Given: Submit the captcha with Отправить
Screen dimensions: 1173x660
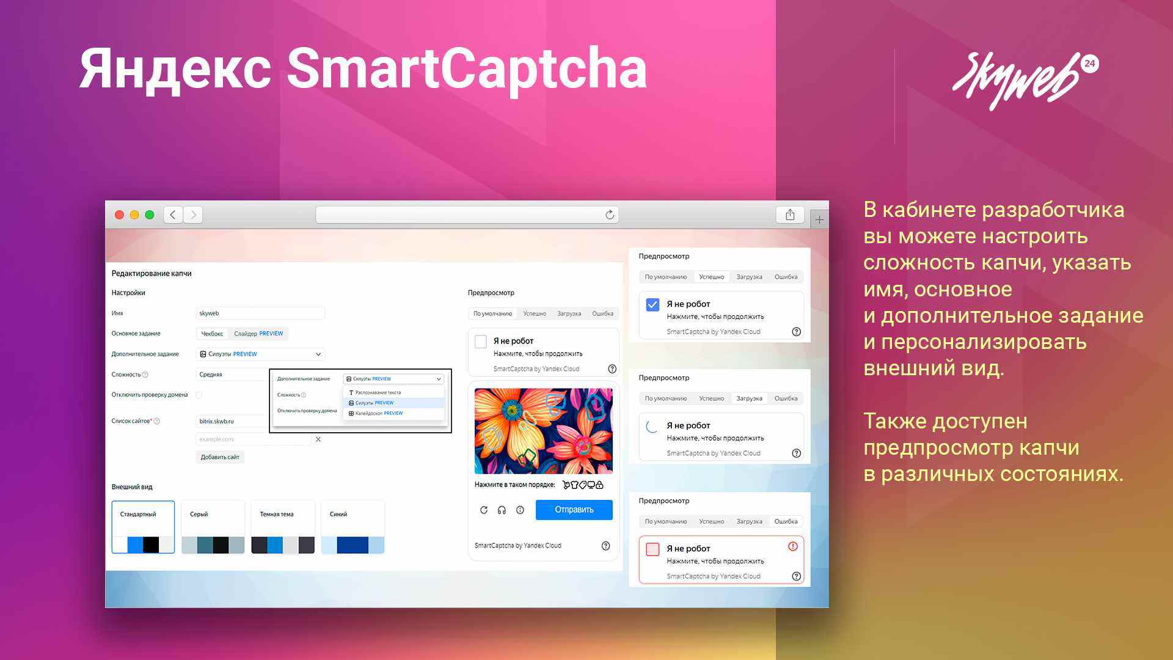Looking at the screenshot, I should coord(574,510).
